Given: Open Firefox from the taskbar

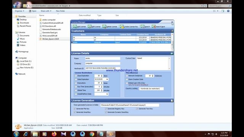Looking at the screenshot, I should pyautogui.click(x=54, y=134).
